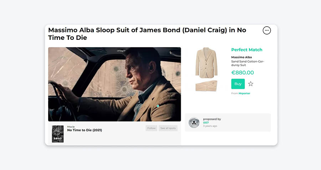Follow the No Time to Die movie
This screenshot has height=170, width=321.
[x=152, y=128]
